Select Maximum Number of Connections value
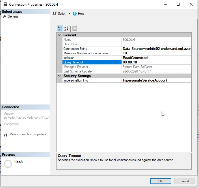199x188 pixels. [x=156, y=53]
